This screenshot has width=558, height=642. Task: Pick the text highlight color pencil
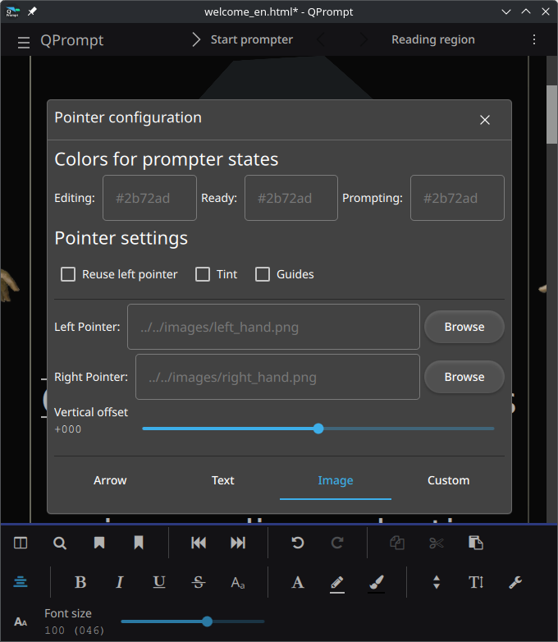(337, 583)
